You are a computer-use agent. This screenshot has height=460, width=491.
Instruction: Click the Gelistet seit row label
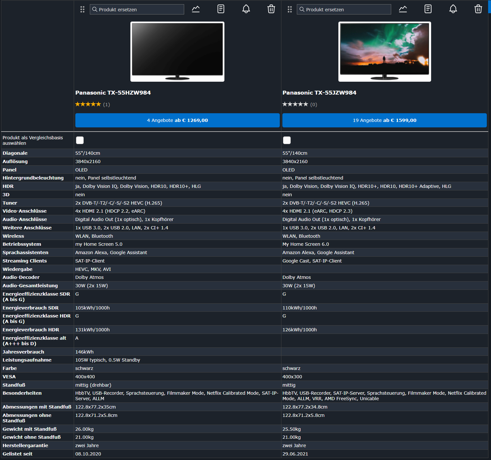click(18, 454)
